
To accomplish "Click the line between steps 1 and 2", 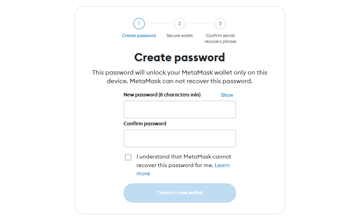I will click(159, 24).
